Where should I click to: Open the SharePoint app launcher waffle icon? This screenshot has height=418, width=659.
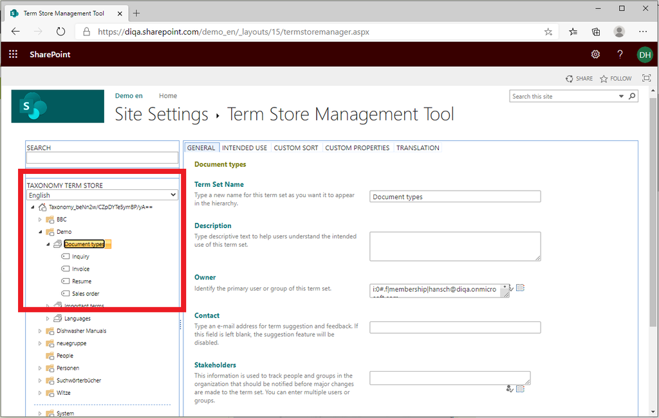pos(14,55)
